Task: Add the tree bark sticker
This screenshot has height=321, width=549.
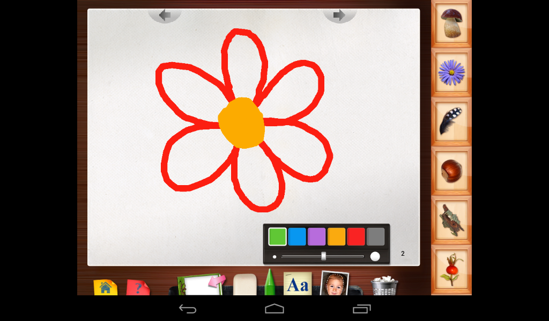Action: [x=451, y=220]
